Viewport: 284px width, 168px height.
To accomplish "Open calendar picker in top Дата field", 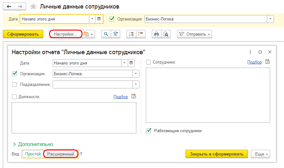I will tap(99, 19).
